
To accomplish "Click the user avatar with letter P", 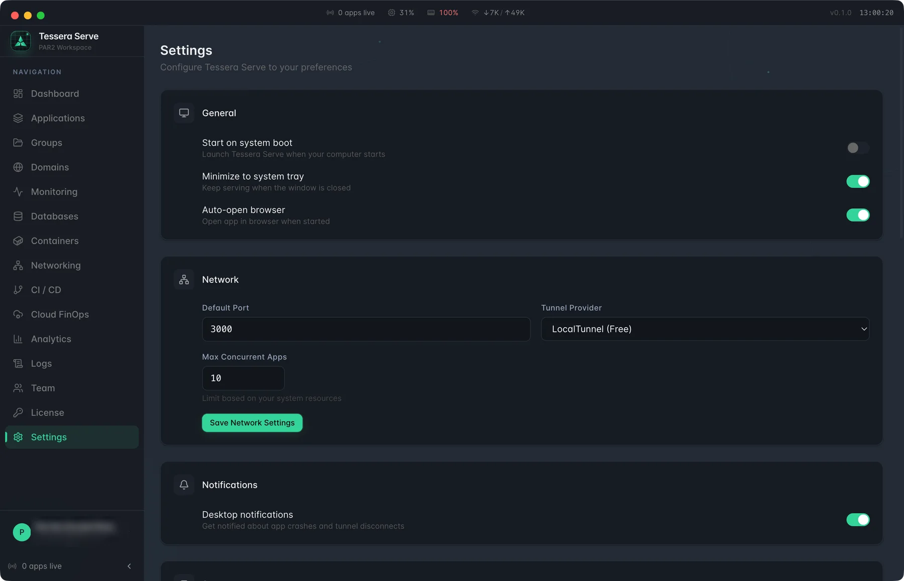I will click(22, 532).
